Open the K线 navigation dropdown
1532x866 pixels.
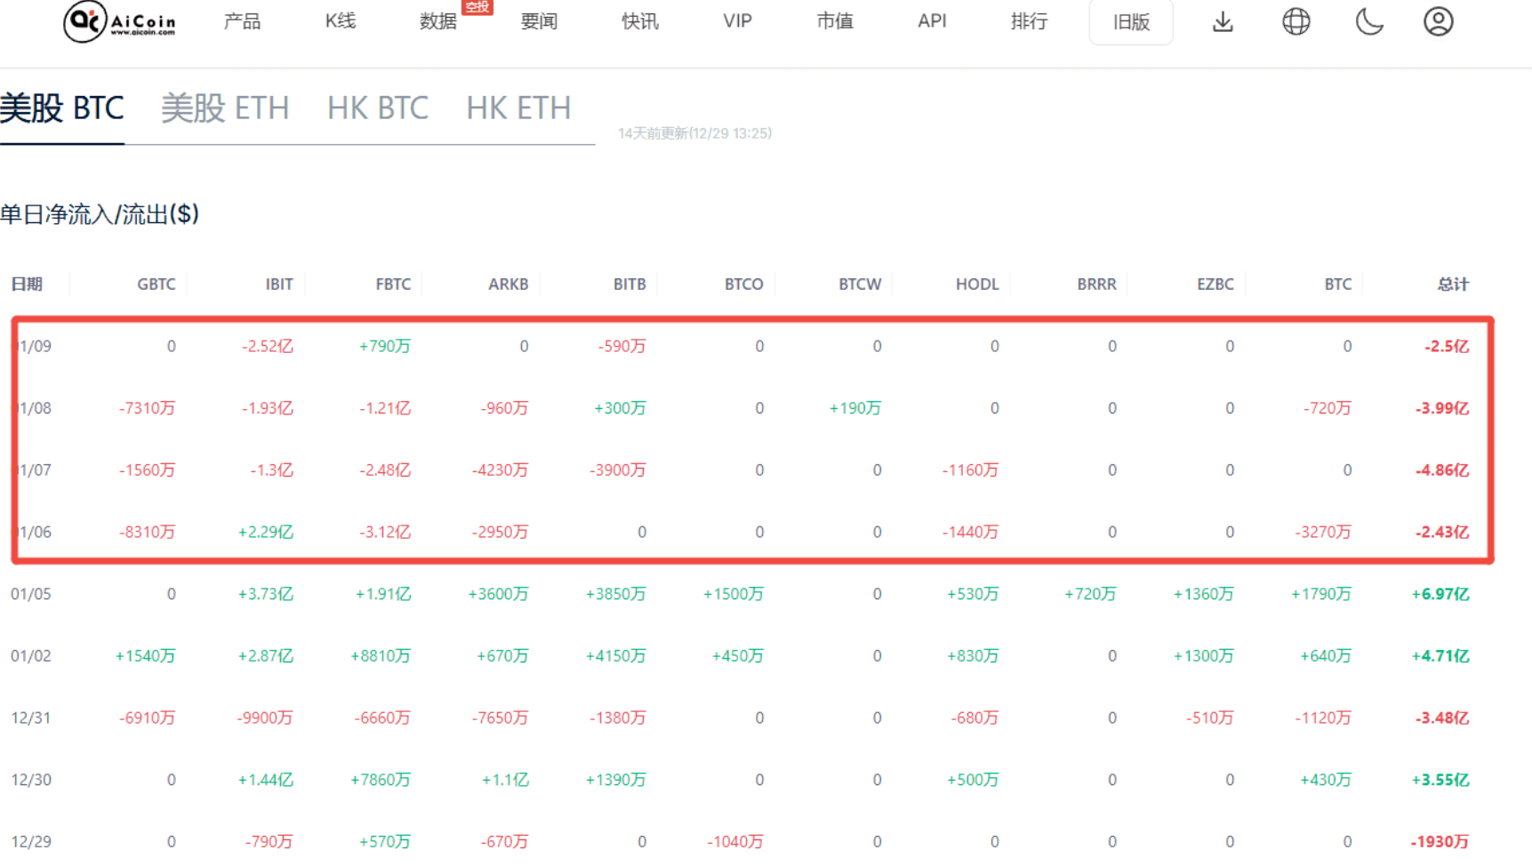point(339,21)
